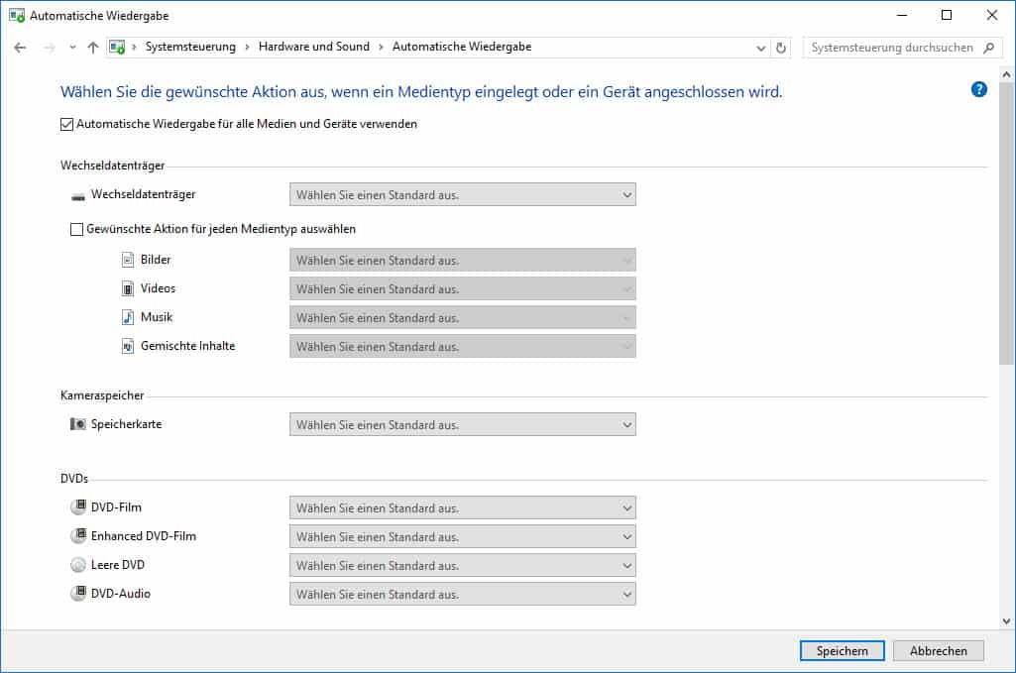Click the up one level arrow

click(x=93, y=48)
